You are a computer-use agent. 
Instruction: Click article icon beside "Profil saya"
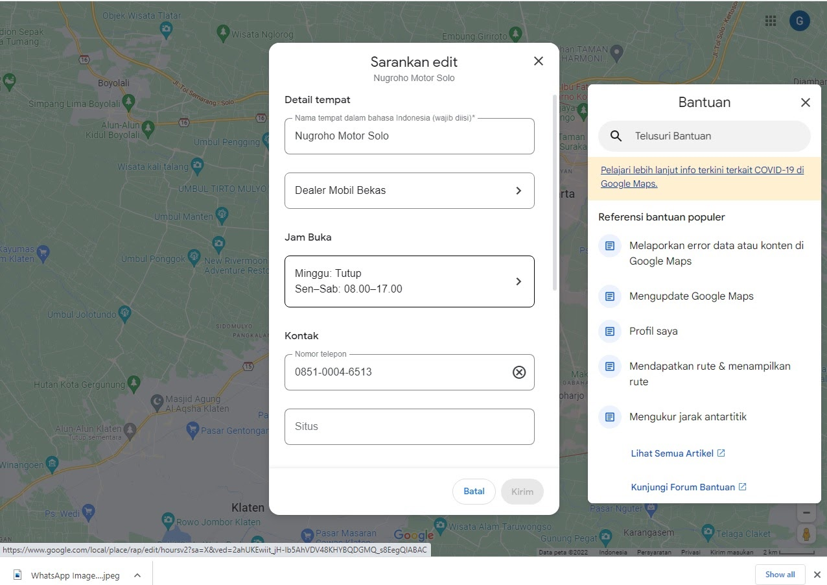coord(609,331)
